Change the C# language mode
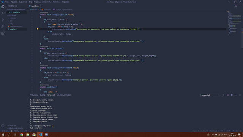This screenshot has height=137, width=243. 233,131
